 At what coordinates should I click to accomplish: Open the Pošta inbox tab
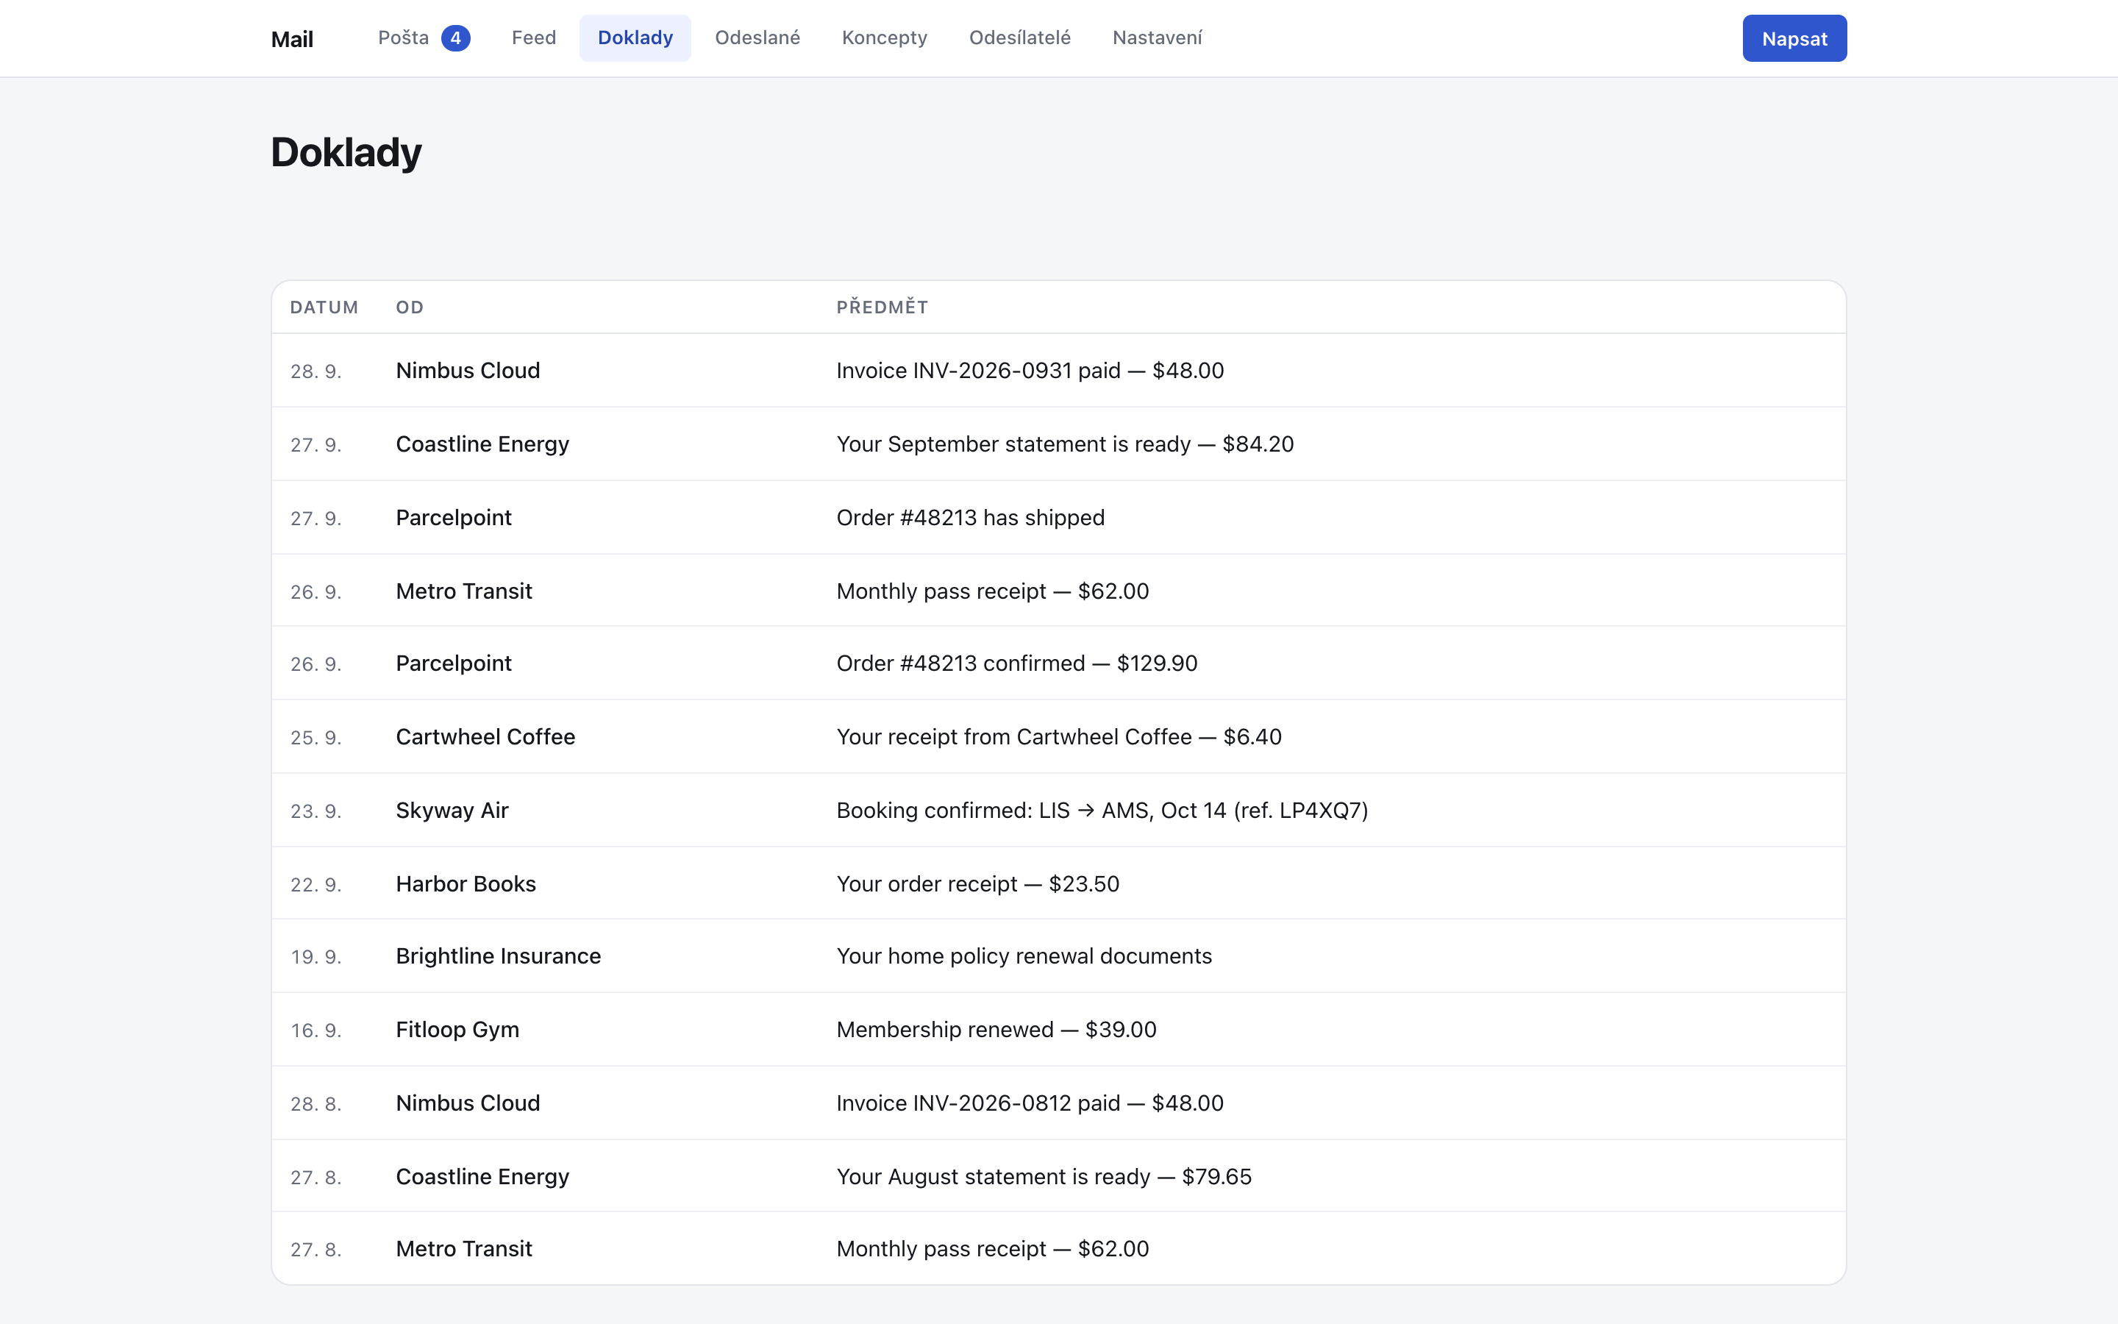[x=424, y=38]
